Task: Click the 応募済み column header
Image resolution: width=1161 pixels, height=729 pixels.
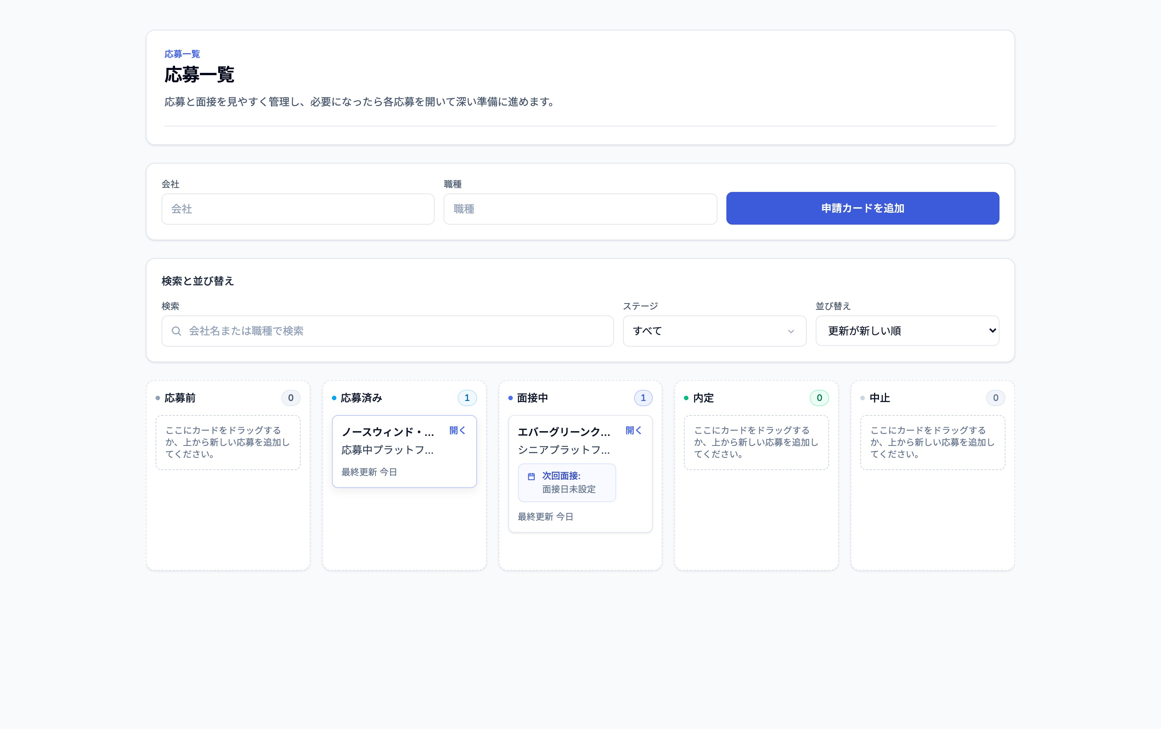Action: (361, 398)
